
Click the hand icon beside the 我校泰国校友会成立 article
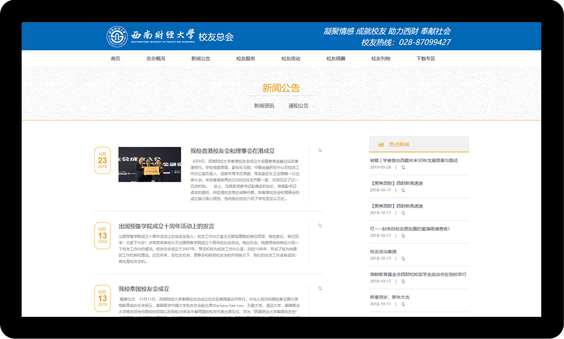pyautogui.click(x=320, y=288)
